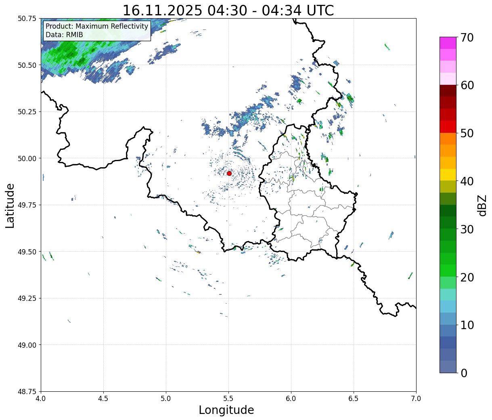Click the longitude tick label 4.5

coord(103,399)
